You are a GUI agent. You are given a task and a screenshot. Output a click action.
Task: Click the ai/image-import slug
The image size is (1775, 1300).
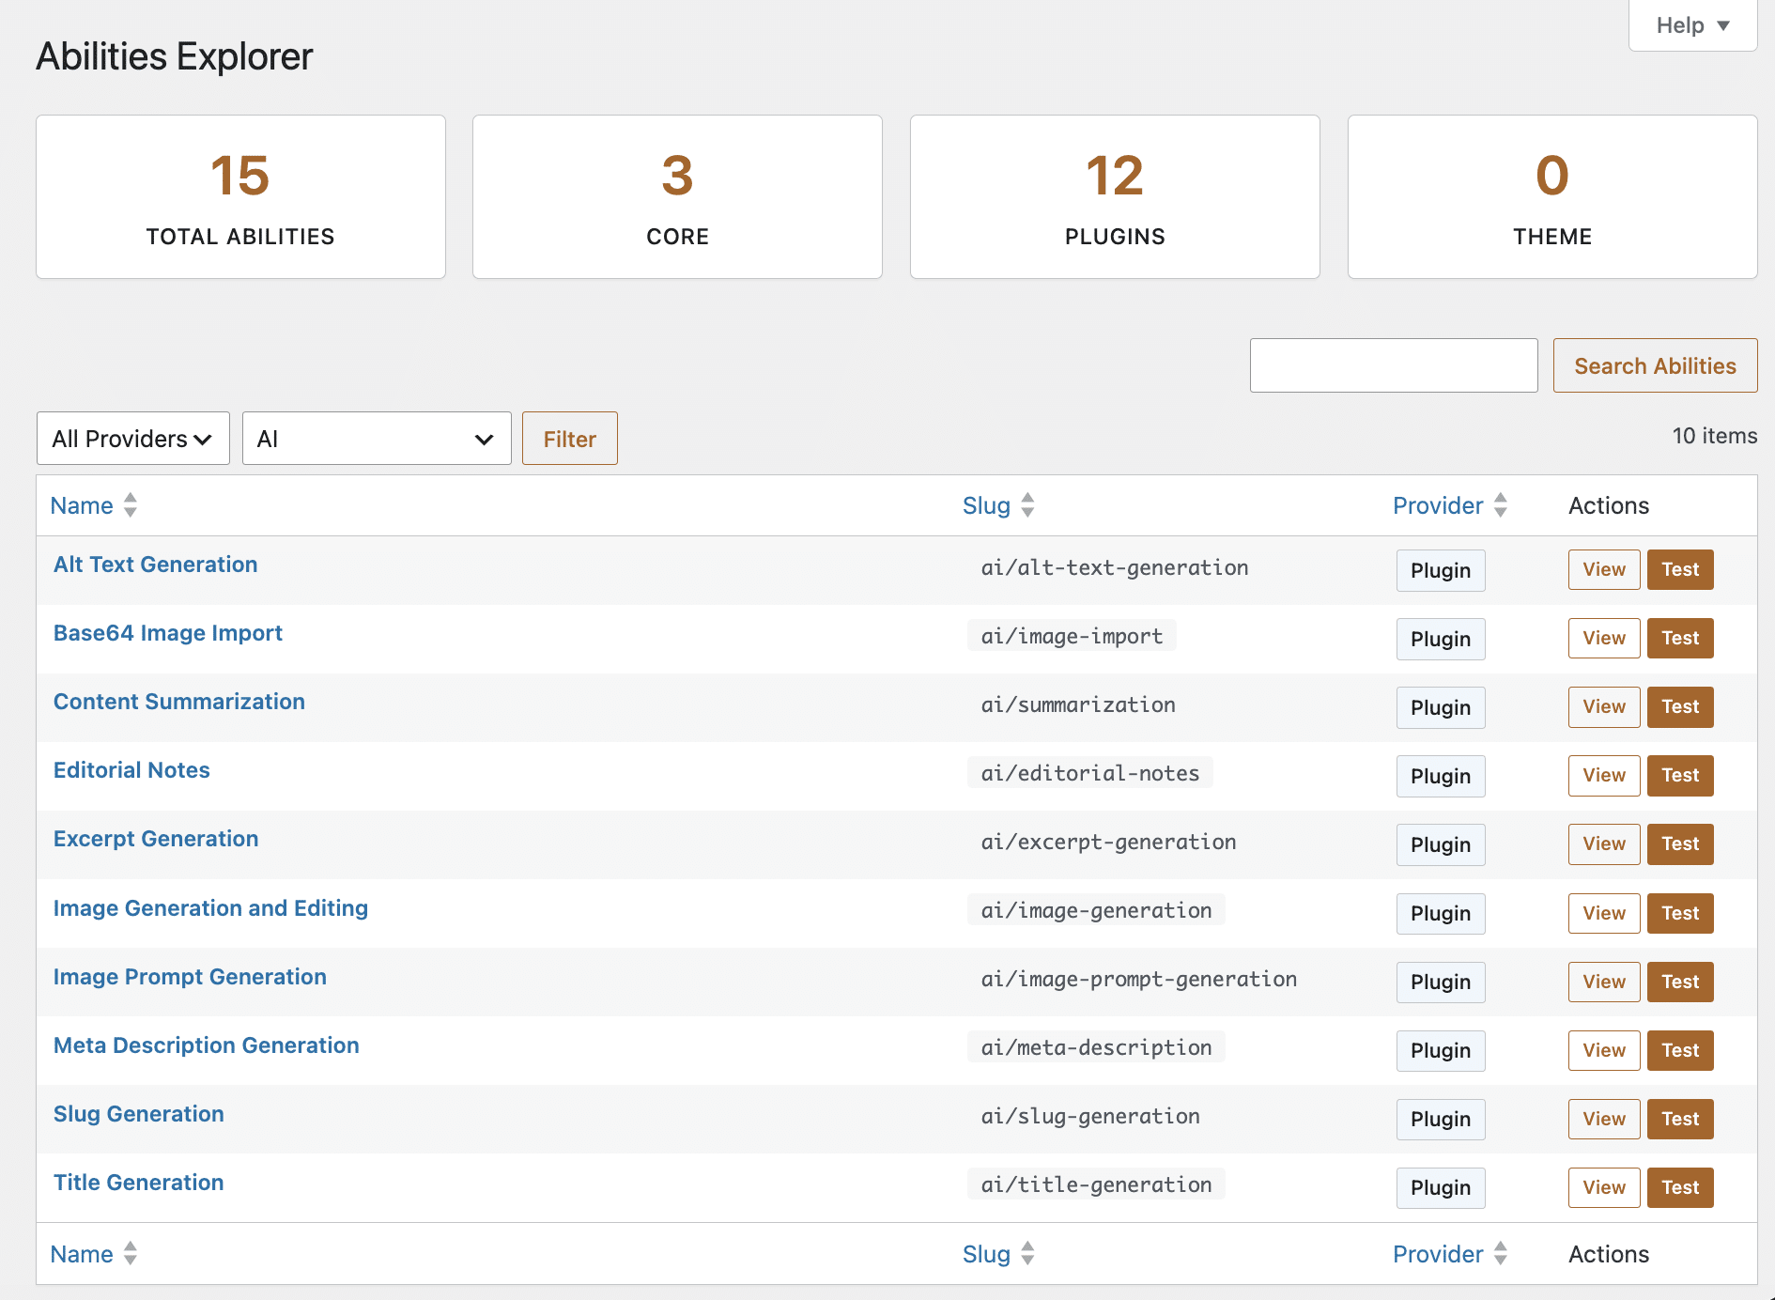(1072, 636)
